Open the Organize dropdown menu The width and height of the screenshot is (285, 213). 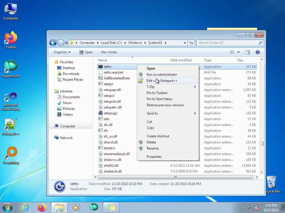[62, 52]
